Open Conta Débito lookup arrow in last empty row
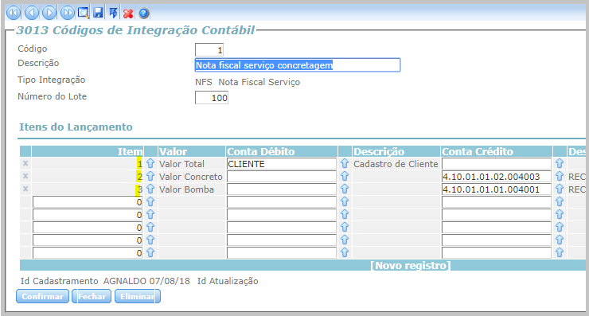This screenshot has height=316, width=589. click(345, 252)
